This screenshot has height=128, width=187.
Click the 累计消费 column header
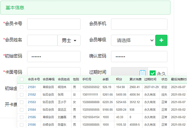(x=135, y=79)
